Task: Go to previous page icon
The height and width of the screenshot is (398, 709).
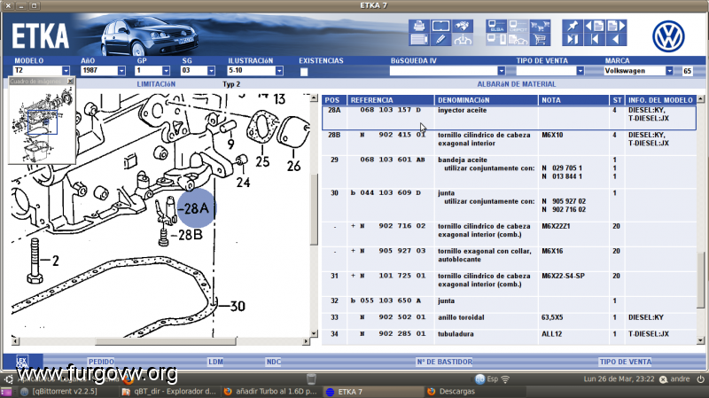Action: click(594, 26)
